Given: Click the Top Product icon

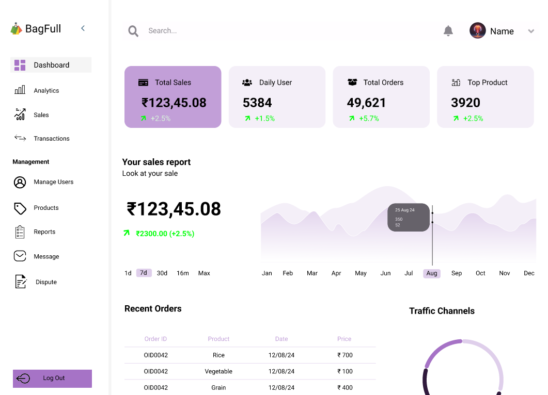Looking at the screenshot, I should coord(456,83).
